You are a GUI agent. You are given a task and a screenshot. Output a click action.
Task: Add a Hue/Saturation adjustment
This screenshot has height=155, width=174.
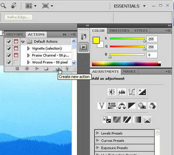112,106
